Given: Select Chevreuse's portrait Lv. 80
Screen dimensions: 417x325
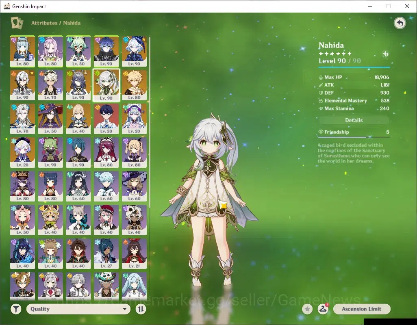Looking at the screenshot, I should click(x=23, y=186).
